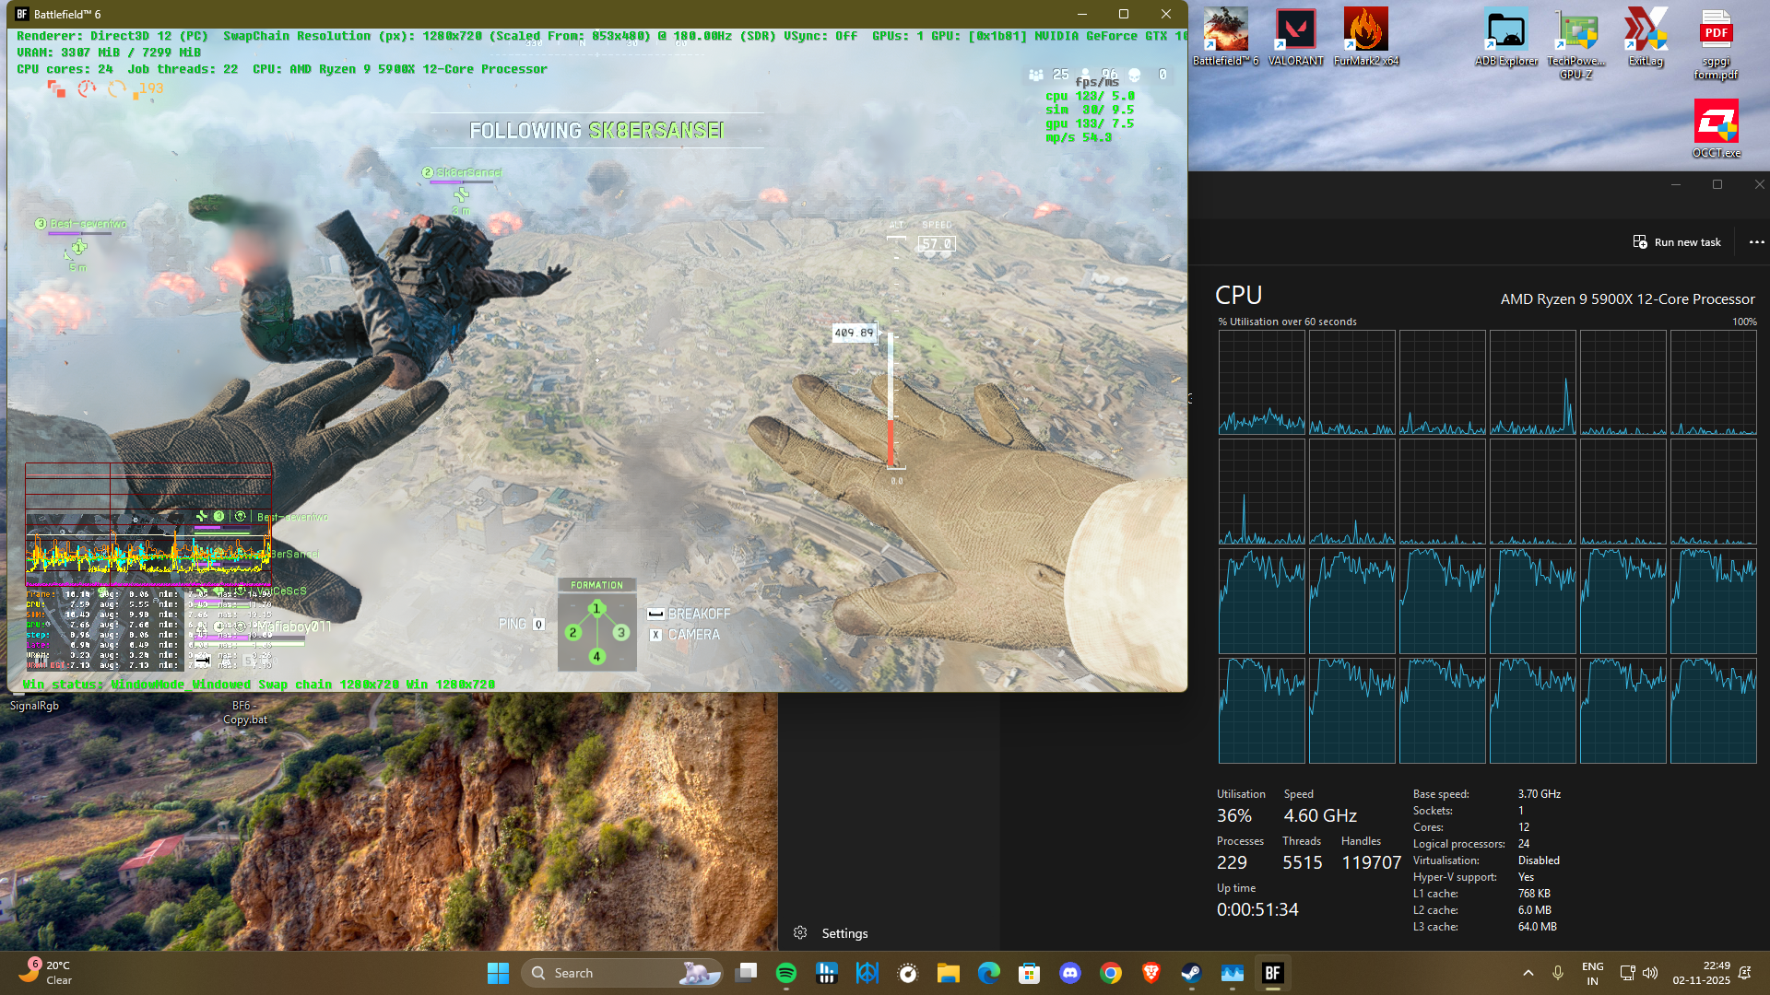Open the sgpgi form.pdf file

click(1716, 37)
